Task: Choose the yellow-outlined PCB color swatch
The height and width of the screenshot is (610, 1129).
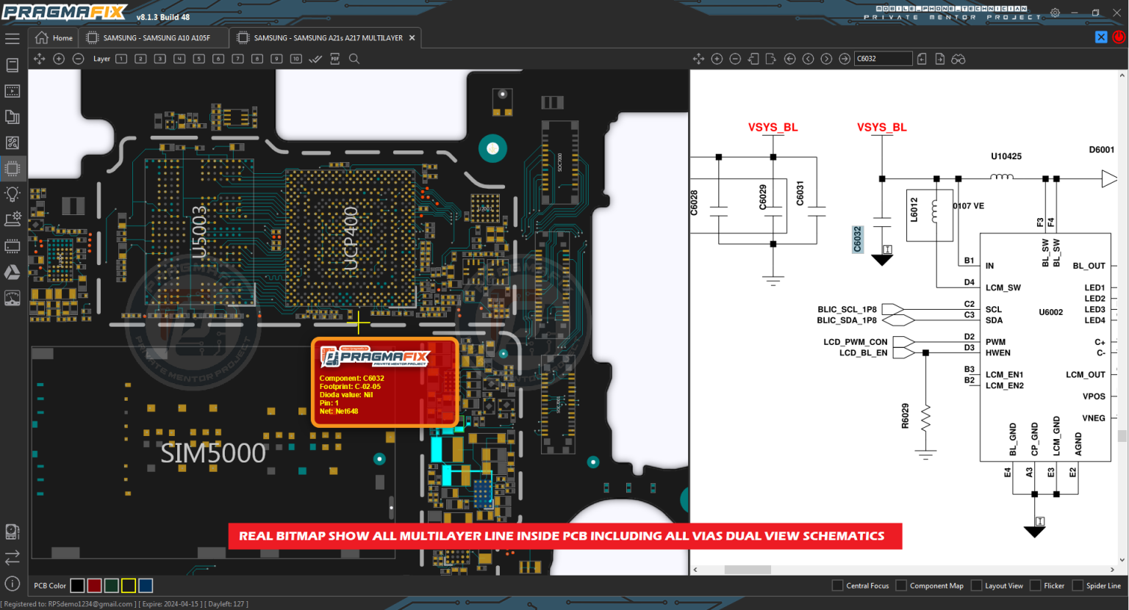Action: pyautogui.click(x=129, y=586)
